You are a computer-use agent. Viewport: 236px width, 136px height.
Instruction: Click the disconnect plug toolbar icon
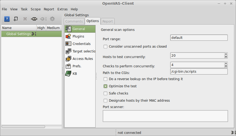click(x=43, y=19)
